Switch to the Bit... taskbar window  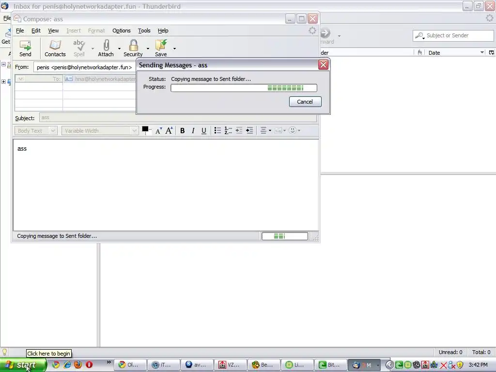[x=330, y=365]
